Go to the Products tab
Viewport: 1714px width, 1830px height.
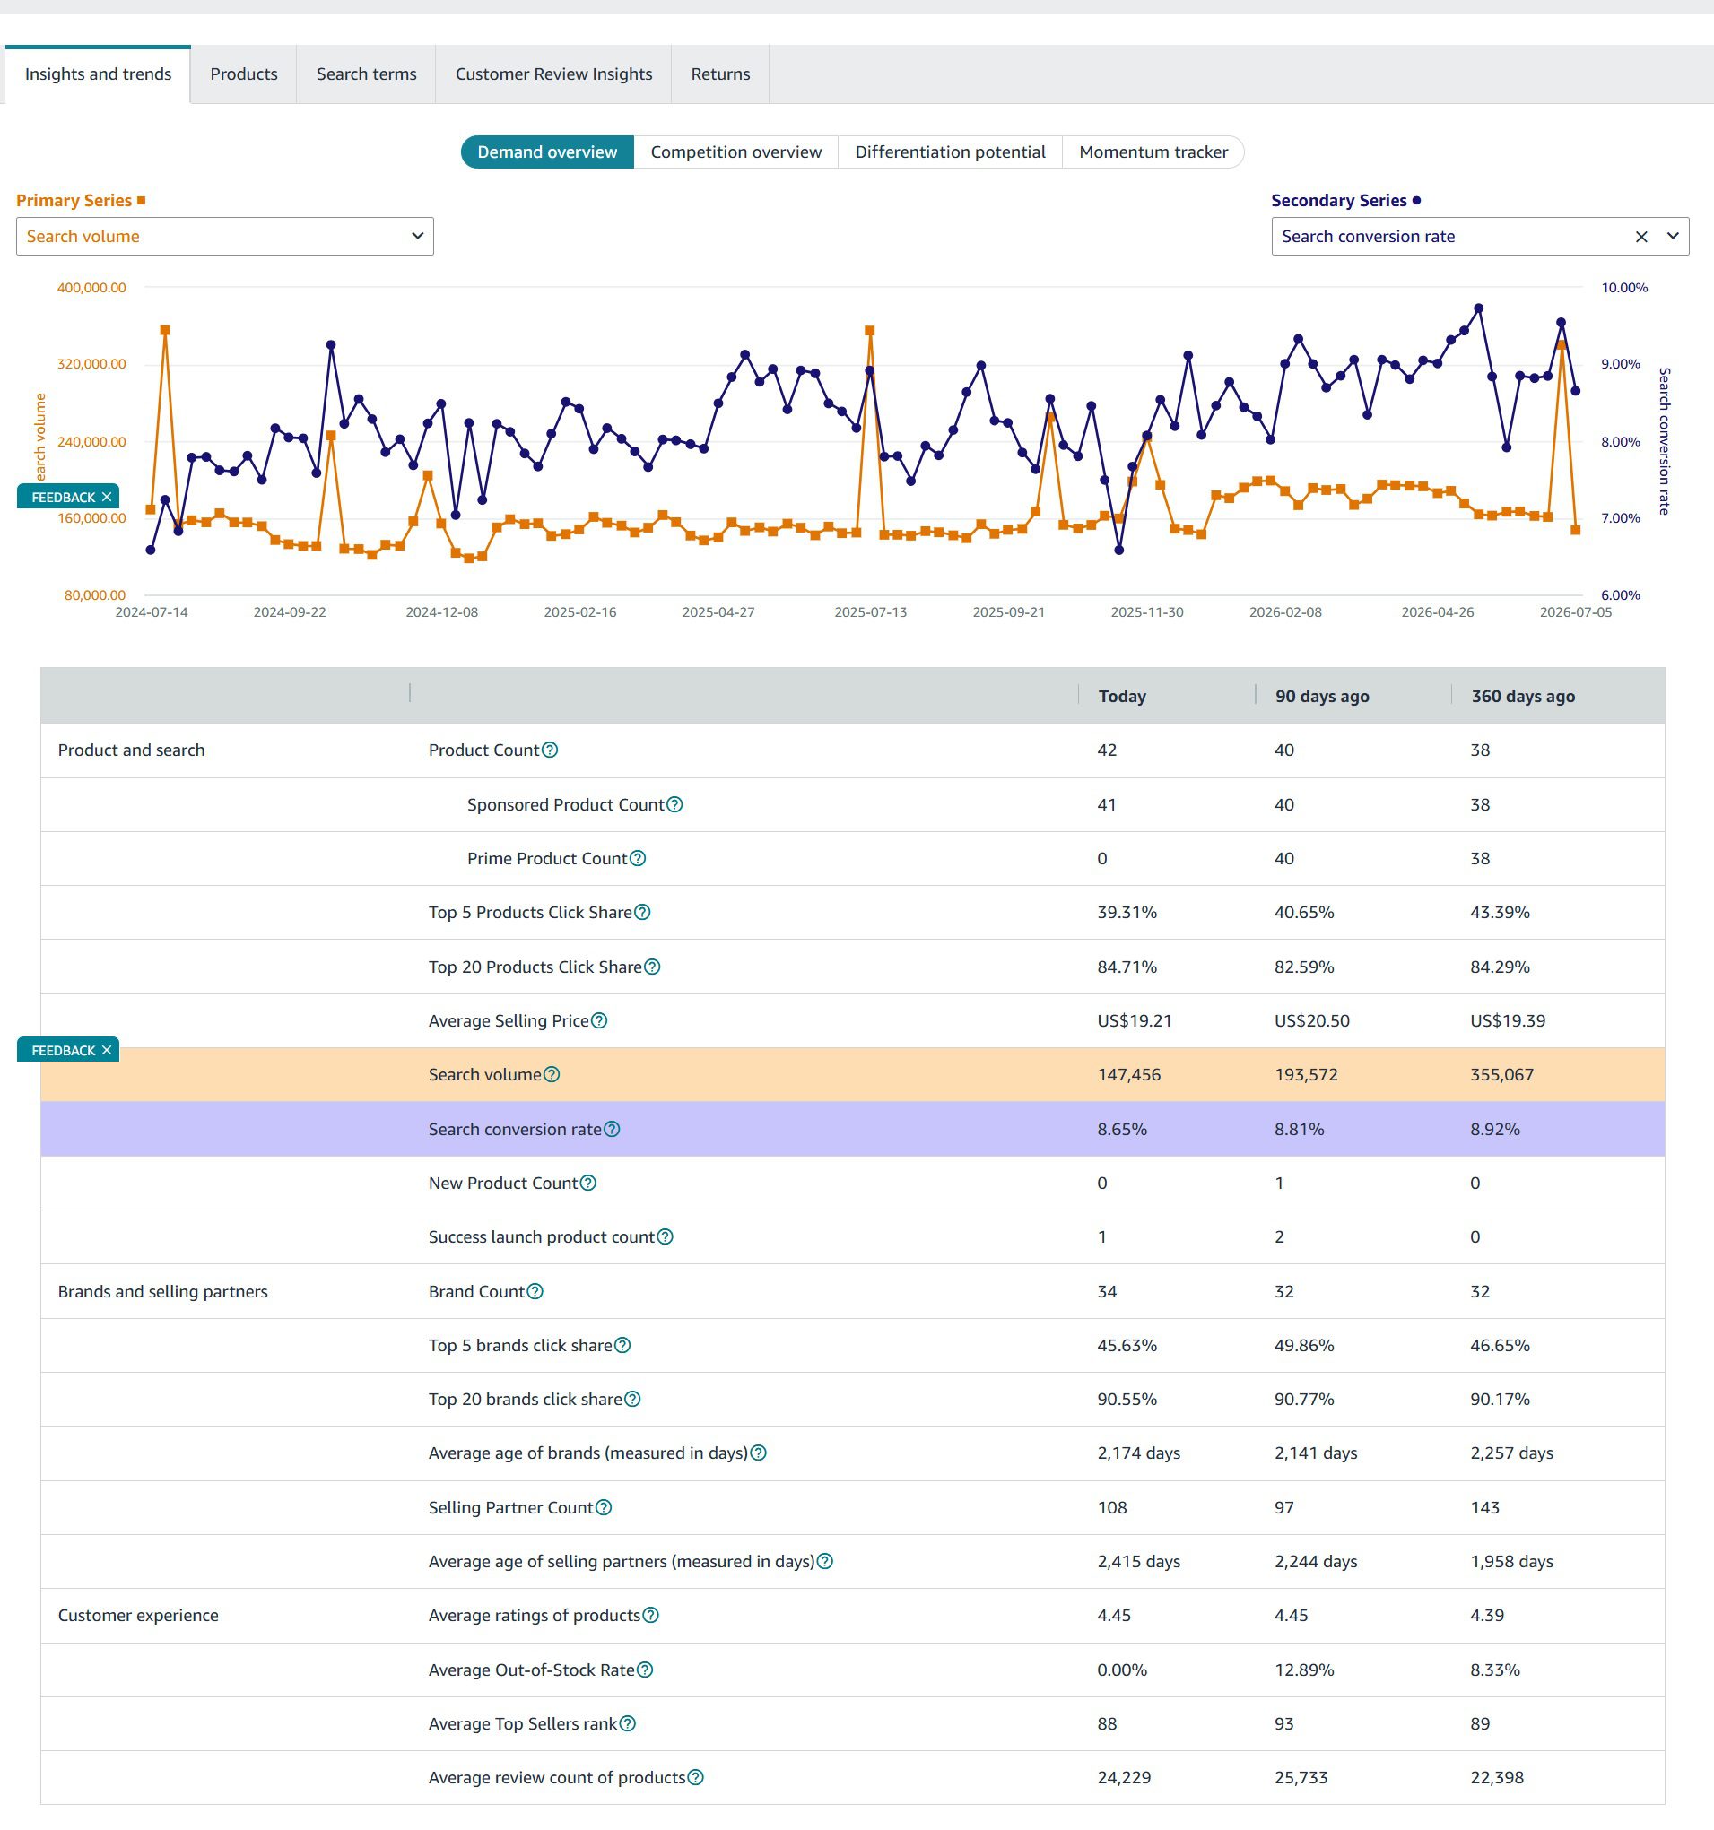click(243, 74)
